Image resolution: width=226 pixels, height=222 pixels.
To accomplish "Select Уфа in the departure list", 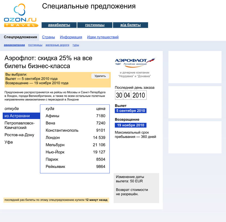I will pos(9,142).
